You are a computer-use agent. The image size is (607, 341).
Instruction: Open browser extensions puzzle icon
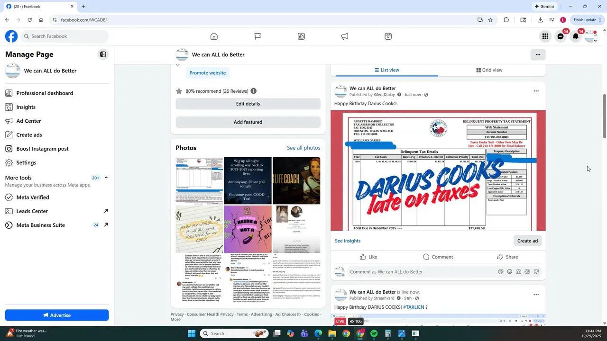506,20
